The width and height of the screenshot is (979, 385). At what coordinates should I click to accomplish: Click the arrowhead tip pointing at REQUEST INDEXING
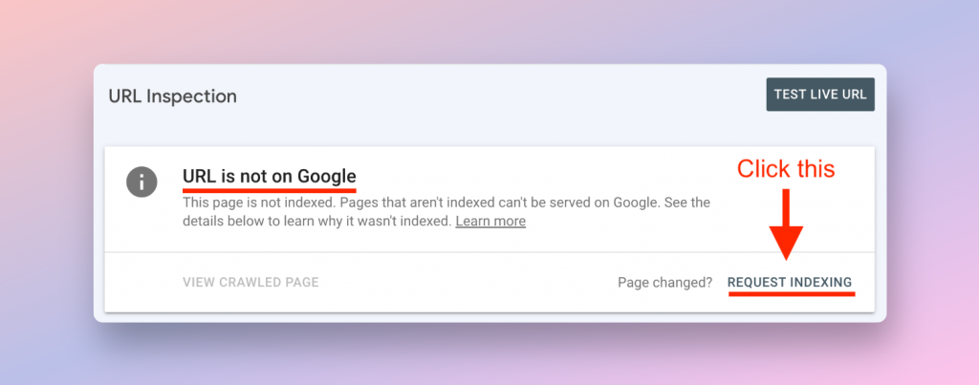point(786,257)
